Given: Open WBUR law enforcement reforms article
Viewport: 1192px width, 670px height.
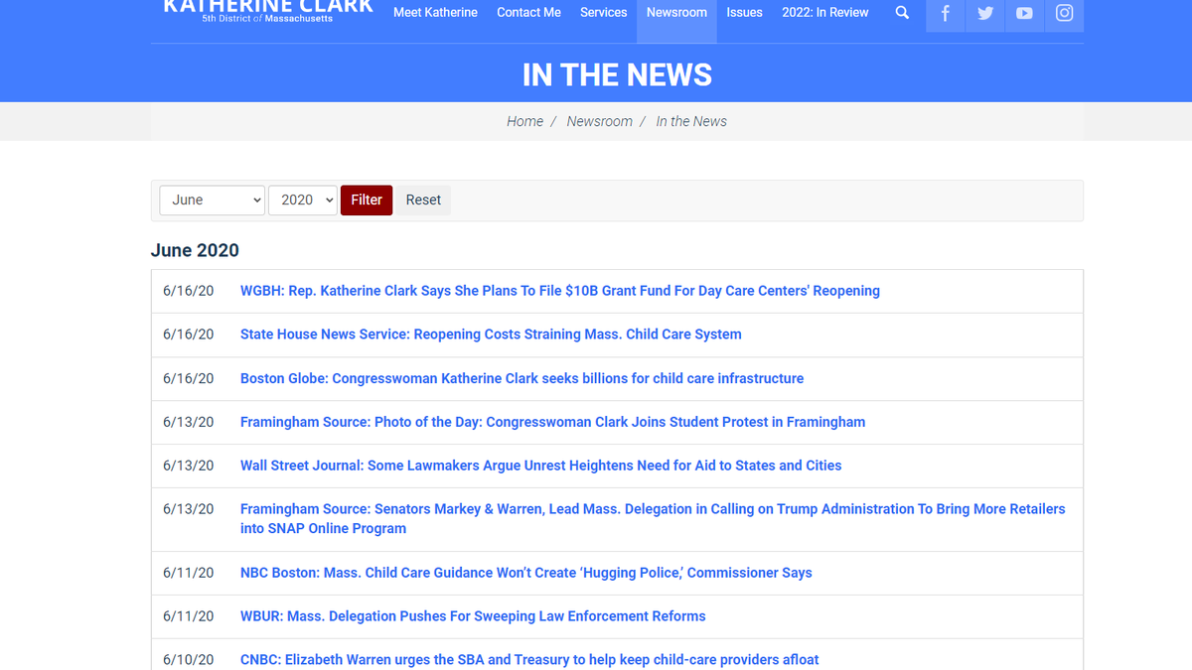Looking at the screenshot, I should coord(473,616).
